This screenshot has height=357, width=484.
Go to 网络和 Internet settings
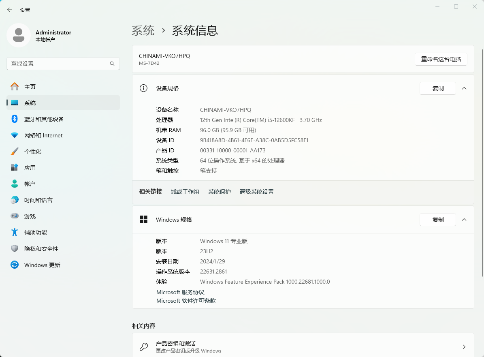63,135
